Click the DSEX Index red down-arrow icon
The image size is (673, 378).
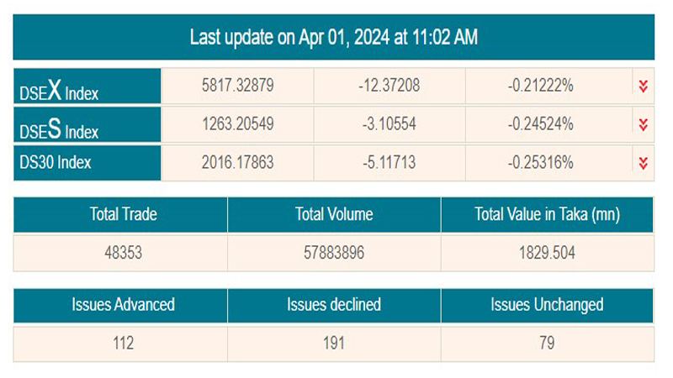tap(644, 86)
